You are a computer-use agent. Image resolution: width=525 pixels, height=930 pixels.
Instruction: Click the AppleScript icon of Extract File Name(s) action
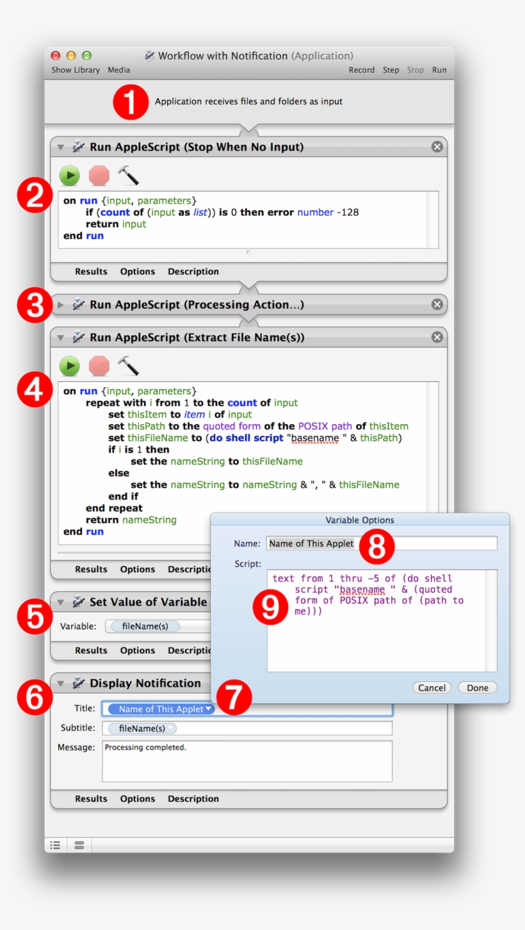tap(78, 337)
